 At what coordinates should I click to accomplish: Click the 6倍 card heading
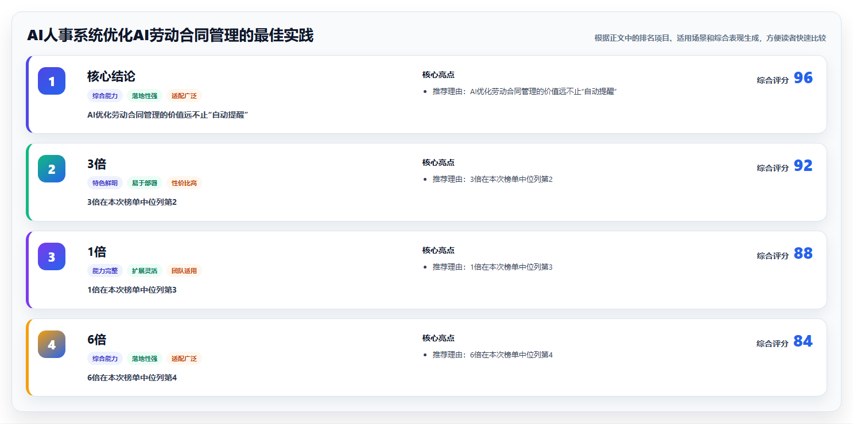coord(97,340)
